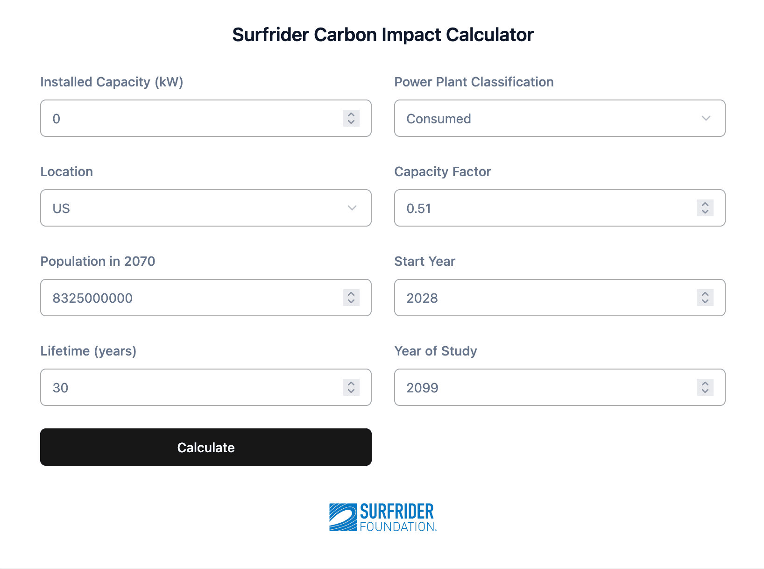Focus the Year of Study field showing 2099
The height and width of the screenshot is (569, 764).
(537, 387)
